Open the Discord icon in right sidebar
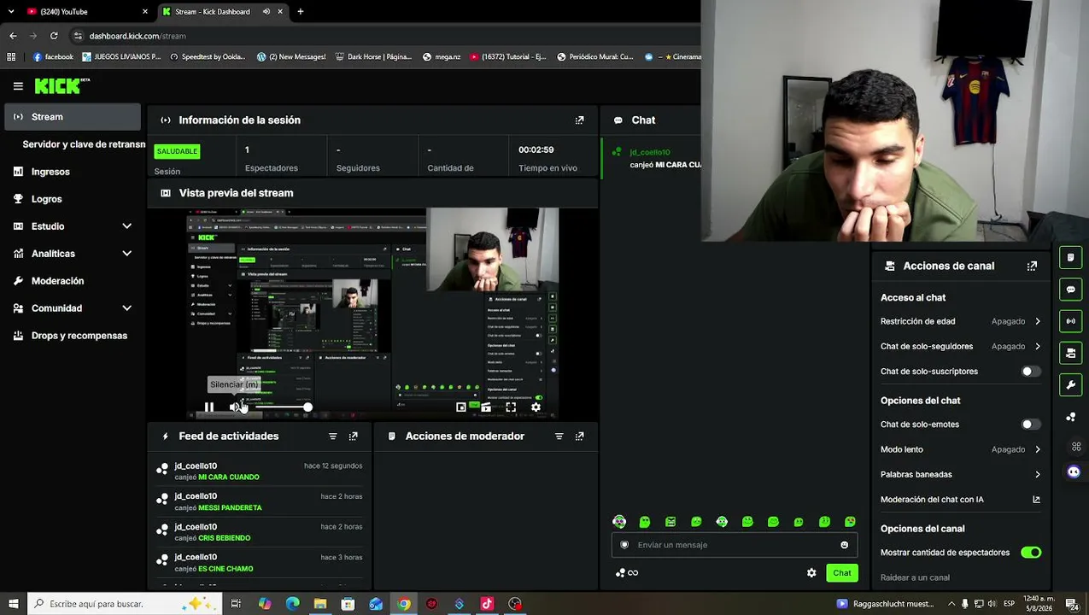The width and height of the screenshot is (1089, 615). tap(1074, 471)
